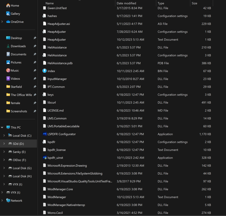Image resolution: width=226 pixels, height=216 pixels.
Task: Select the OlDoc (F:) drive
Action: pos(19,160)
